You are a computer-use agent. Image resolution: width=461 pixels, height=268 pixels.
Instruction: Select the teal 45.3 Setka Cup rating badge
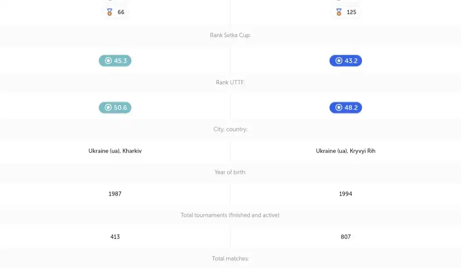coord(115,61)
